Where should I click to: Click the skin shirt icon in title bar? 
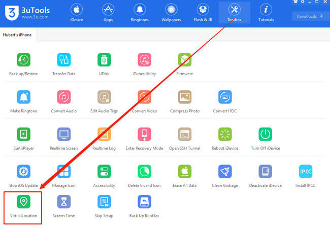coord(295,2)
